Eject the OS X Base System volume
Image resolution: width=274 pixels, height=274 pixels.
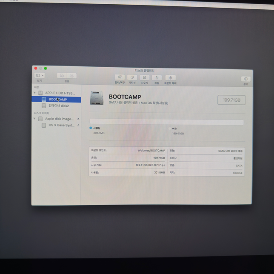click(78, 126)
